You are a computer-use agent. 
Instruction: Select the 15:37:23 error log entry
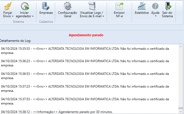[x=85, y=89]
